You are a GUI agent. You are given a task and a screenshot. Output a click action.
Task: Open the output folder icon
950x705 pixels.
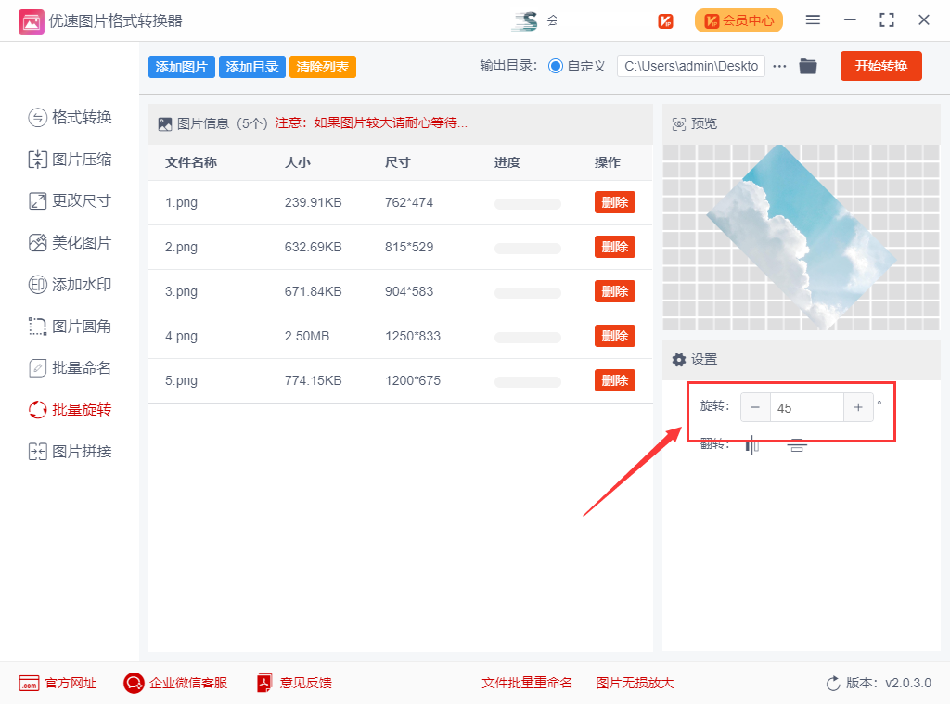coord(808,66)
